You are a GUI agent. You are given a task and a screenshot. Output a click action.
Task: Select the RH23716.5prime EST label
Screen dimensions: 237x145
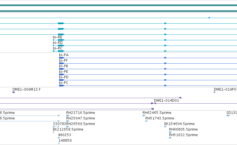coord(80,113)
